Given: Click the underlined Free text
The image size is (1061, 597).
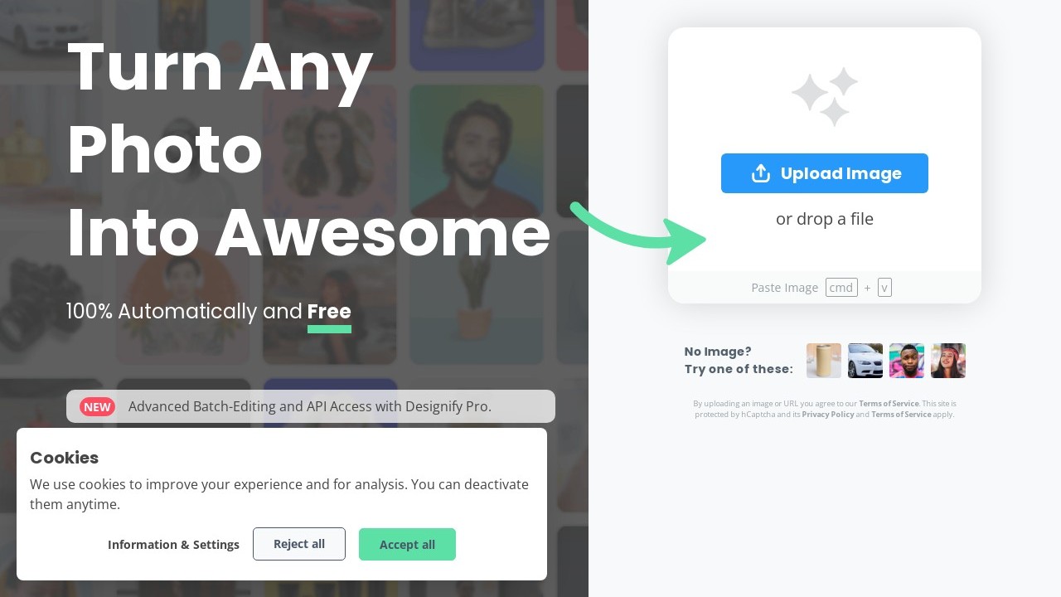Looking at the screenshot, I should (329, 312).
